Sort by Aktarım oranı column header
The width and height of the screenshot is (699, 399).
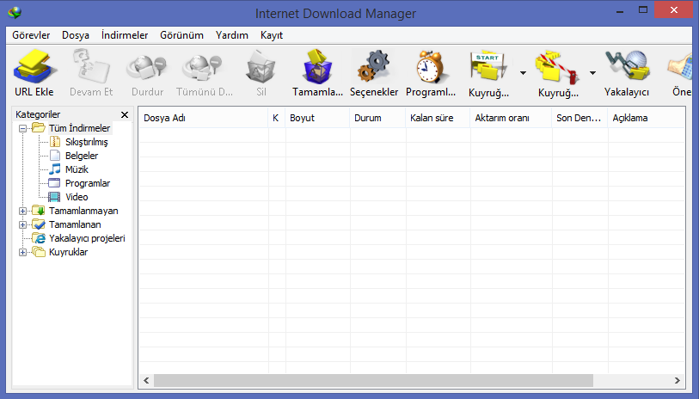tap(512, 118)
